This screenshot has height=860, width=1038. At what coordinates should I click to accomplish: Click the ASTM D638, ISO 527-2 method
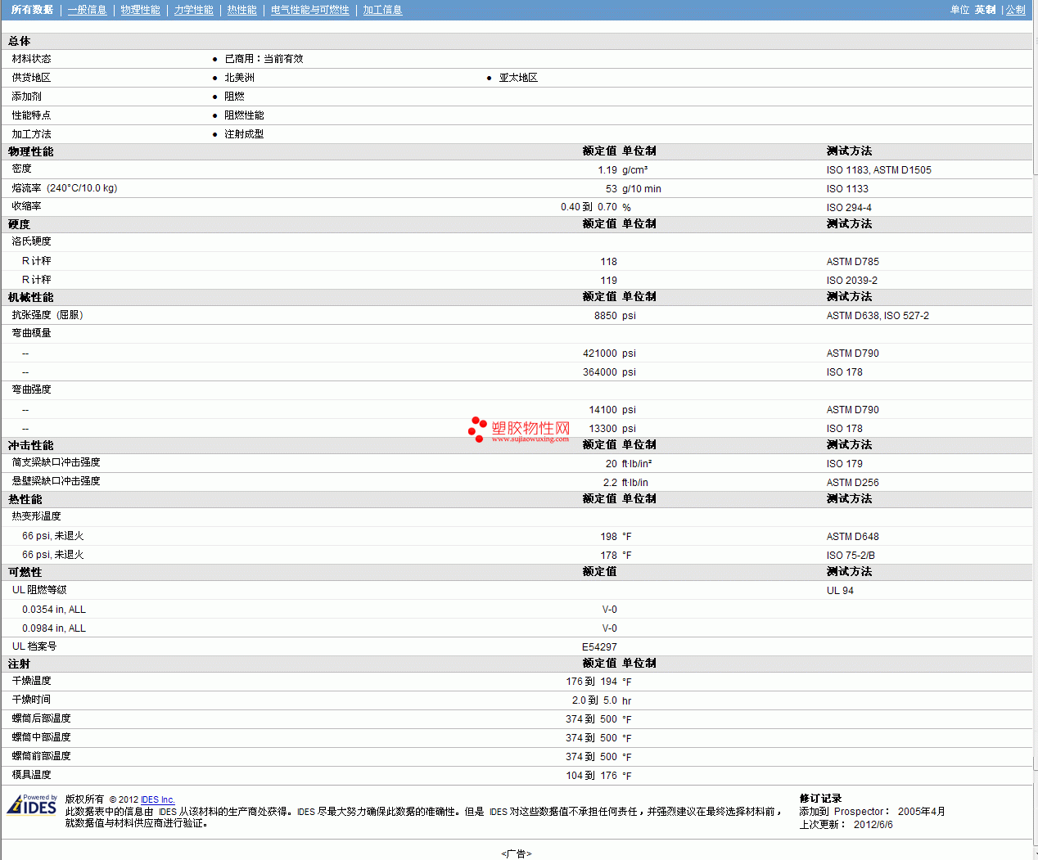878,316
